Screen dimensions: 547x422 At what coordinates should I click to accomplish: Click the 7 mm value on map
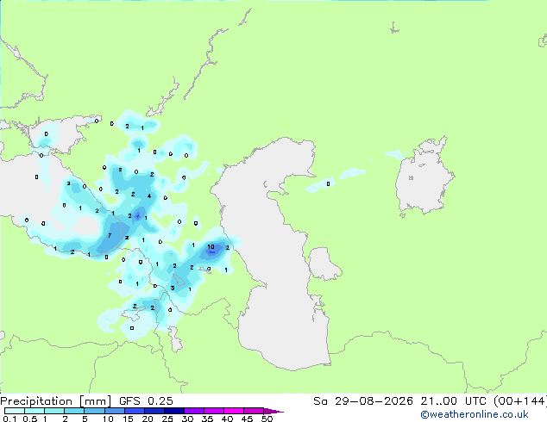[110, 236]
